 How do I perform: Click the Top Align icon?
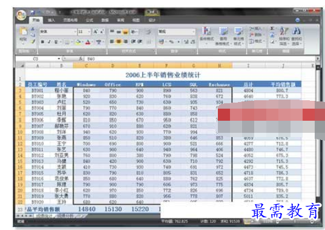112,31
